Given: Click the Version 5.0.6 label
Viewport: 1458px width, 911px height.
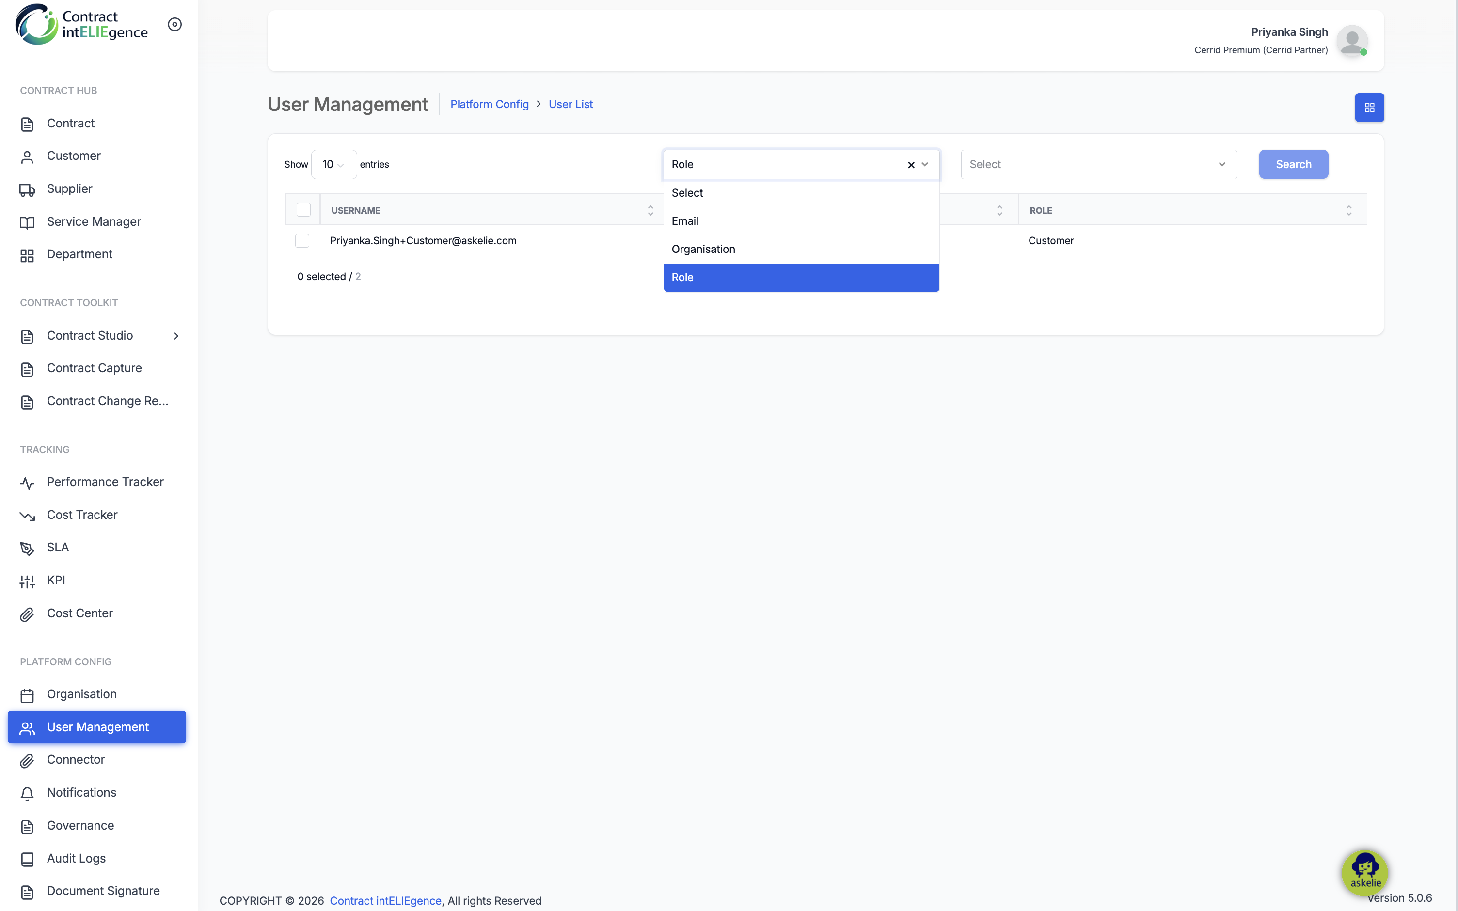Looking at the screenshot, I should tap(1399, 898).
